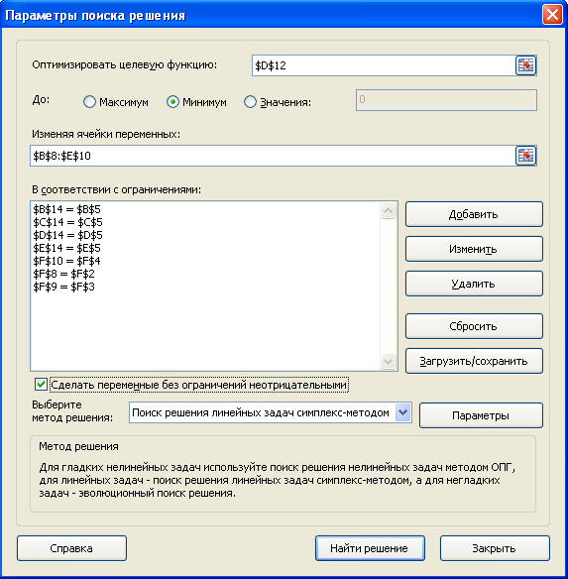Select constraint $F$8 = $F$2

click(x=63, y=274)
